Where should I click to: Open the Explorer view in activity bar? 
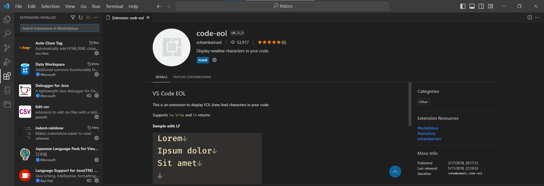[x=7, y=19]
